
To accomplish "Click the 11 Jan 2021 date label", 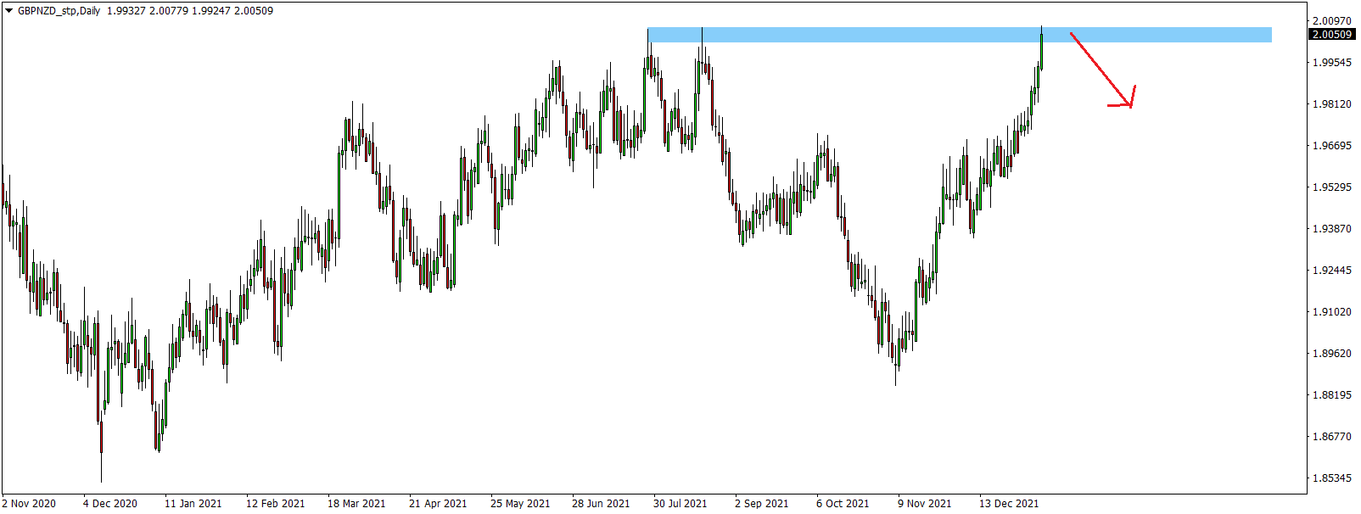I will 193,503.
